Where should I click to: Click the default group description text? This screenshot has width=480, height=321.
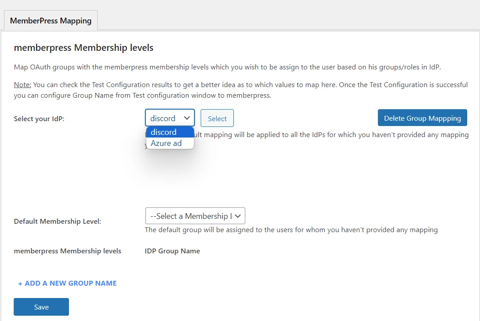(291, 230)
